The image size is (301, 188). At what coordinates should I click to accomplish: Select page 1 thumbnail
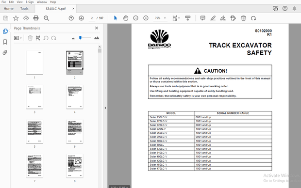click(x=34, y=63)
